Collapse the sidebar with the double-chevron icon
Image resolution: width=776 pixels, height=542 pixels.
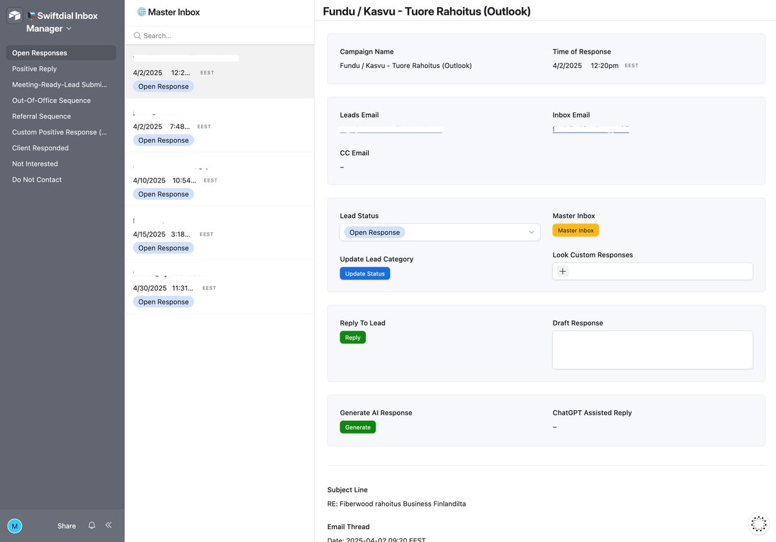(x=108, y=525)
